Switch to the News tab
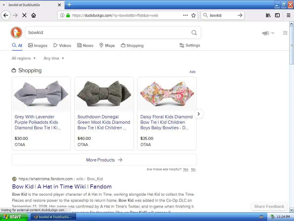 tap(85, 45)
